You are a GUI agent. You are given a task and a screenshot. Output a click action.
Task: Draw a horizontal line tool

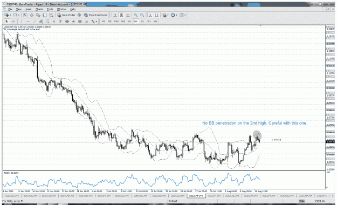click(28, 21)
